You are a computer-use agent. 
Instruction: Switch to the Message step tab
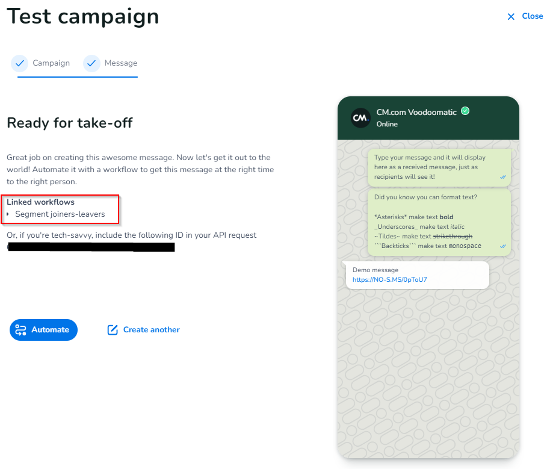point(121,63)
